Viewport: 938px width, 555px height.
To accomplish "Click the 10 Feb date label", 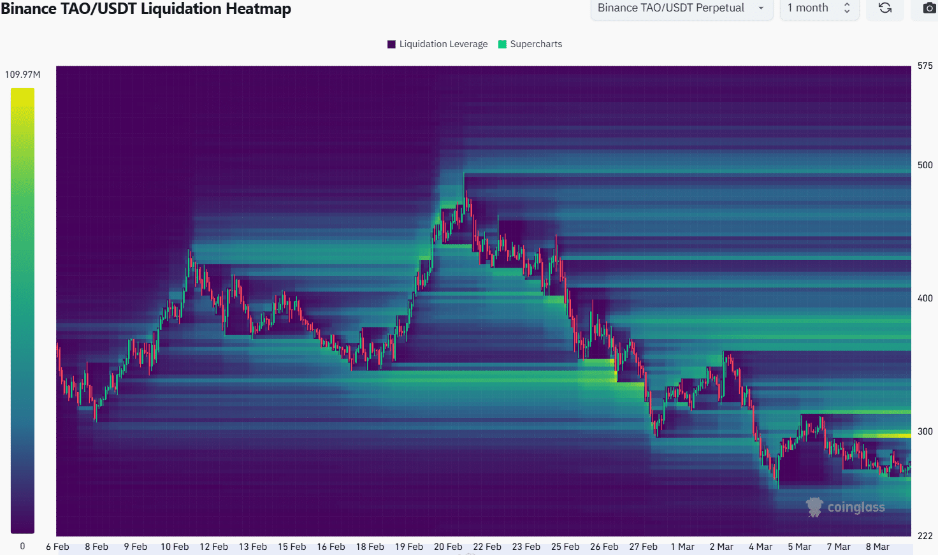I will [x=175, y=547].
